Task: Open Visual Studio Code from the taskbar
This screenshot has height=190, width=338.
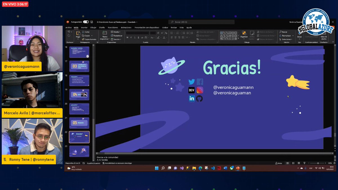Action: (213, 168)
